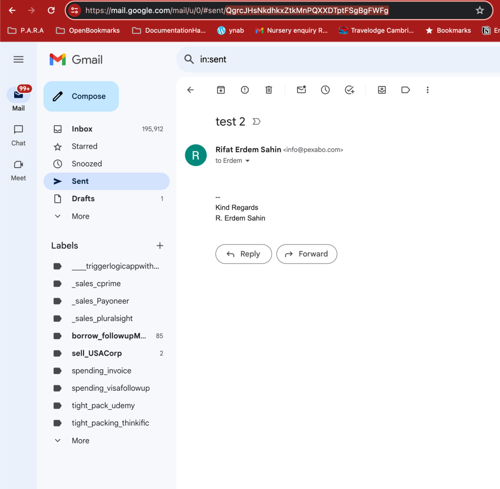Create a new label with plus icon
This screenshot has height=489, width=500.
(160, 245)
